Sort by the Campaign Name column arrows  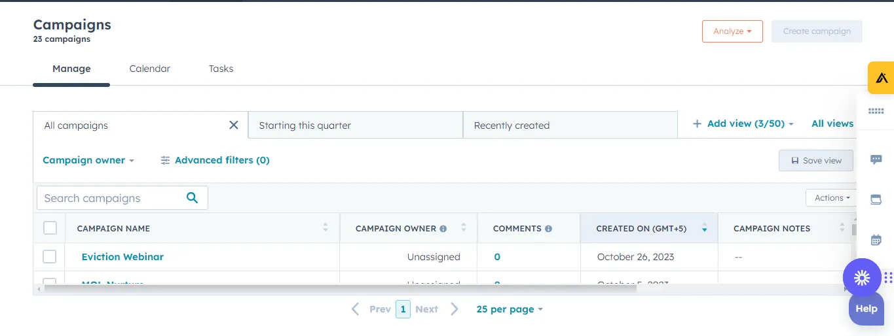[x=326, y=228]
